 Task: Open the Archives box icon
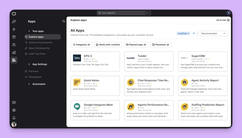pyautogui.click(x=14, y=37)
